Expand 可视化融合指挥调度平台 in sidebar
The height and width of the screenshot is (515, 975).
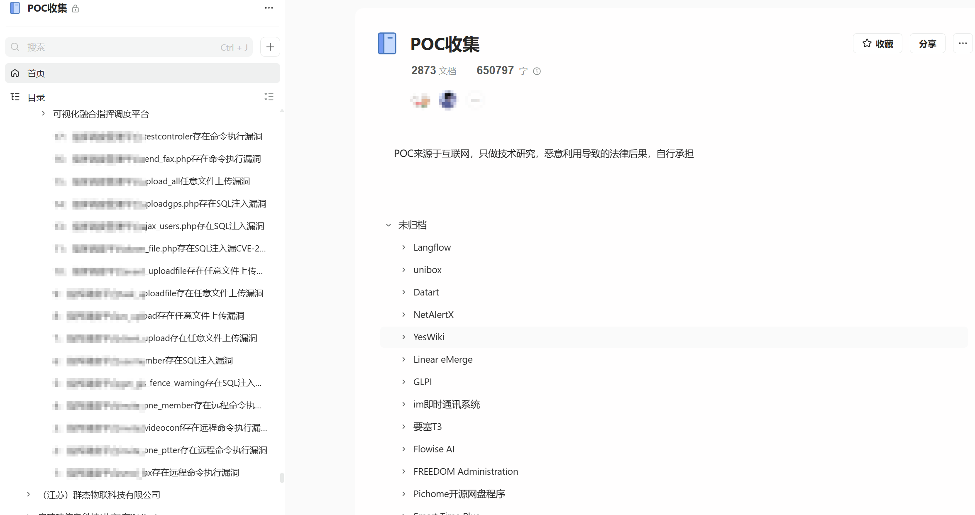43,113
